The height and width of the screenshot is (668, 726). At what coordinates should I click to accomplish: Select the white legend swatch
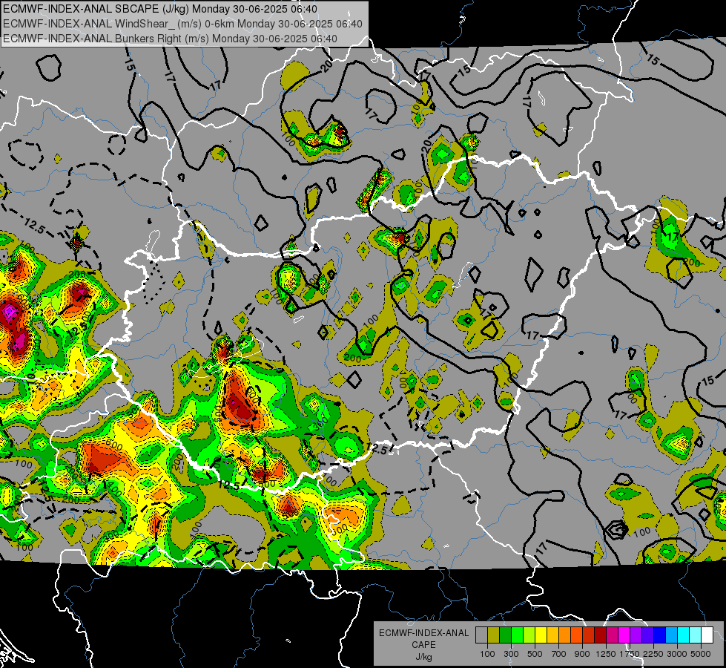click(x=707, y=635)
